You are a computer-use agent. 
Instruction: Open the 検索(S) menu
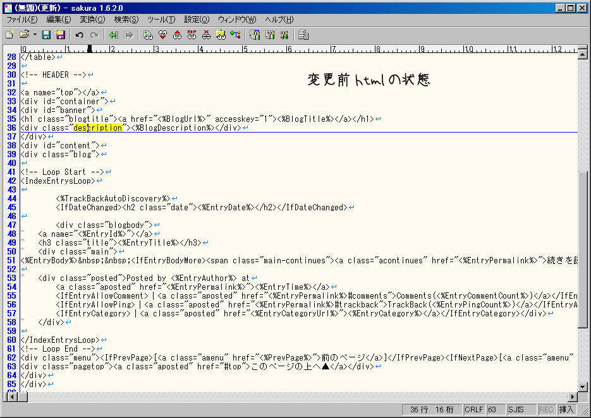click(x=126, y=20)
